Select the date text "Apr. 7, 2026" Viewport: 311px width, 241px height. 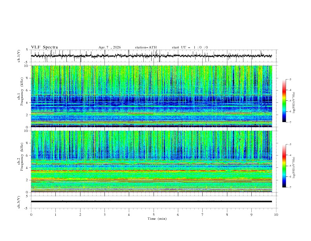tap(110, 47)
